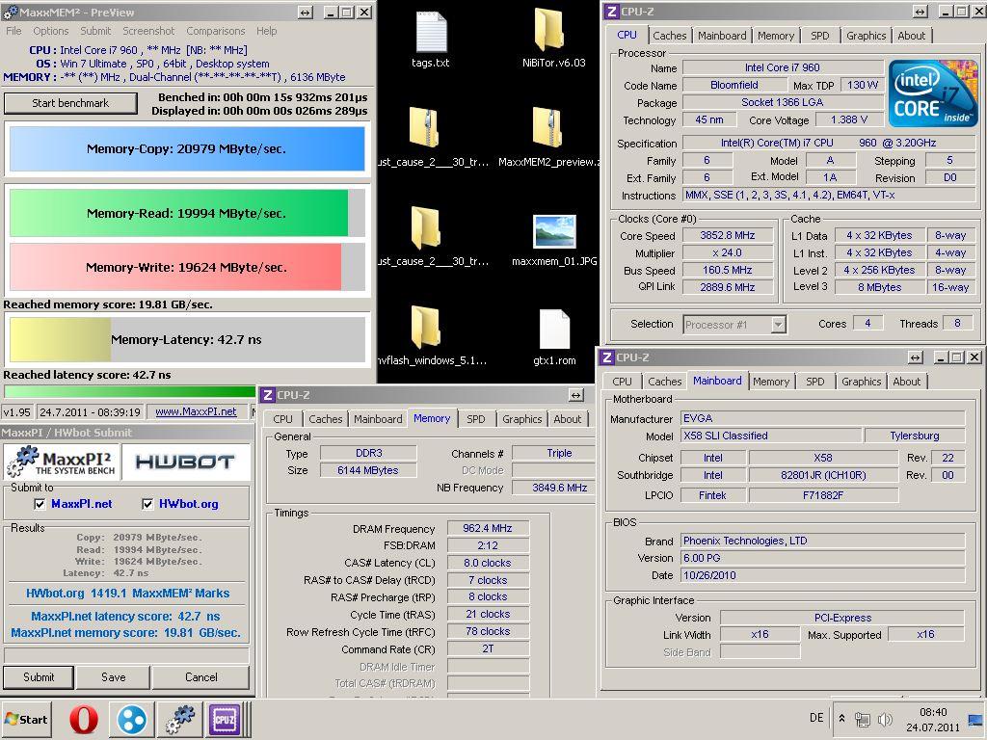Click the Memory-Latency yellow result bar
The width and height of the screenshot is (987, 740).
pos(187,340)
